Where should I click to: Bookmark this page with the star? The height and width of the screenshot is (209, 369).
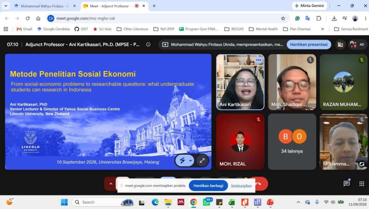click(x=283, y=18)
